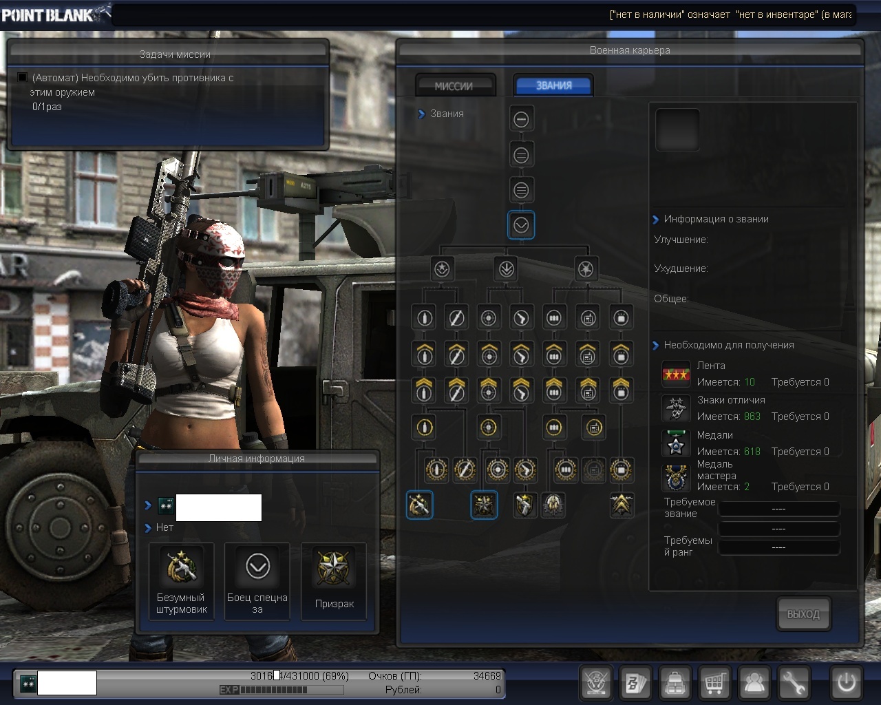Toggle the Автомат mission task checkbox
This screenshot has height=705, width=881.
22,78
